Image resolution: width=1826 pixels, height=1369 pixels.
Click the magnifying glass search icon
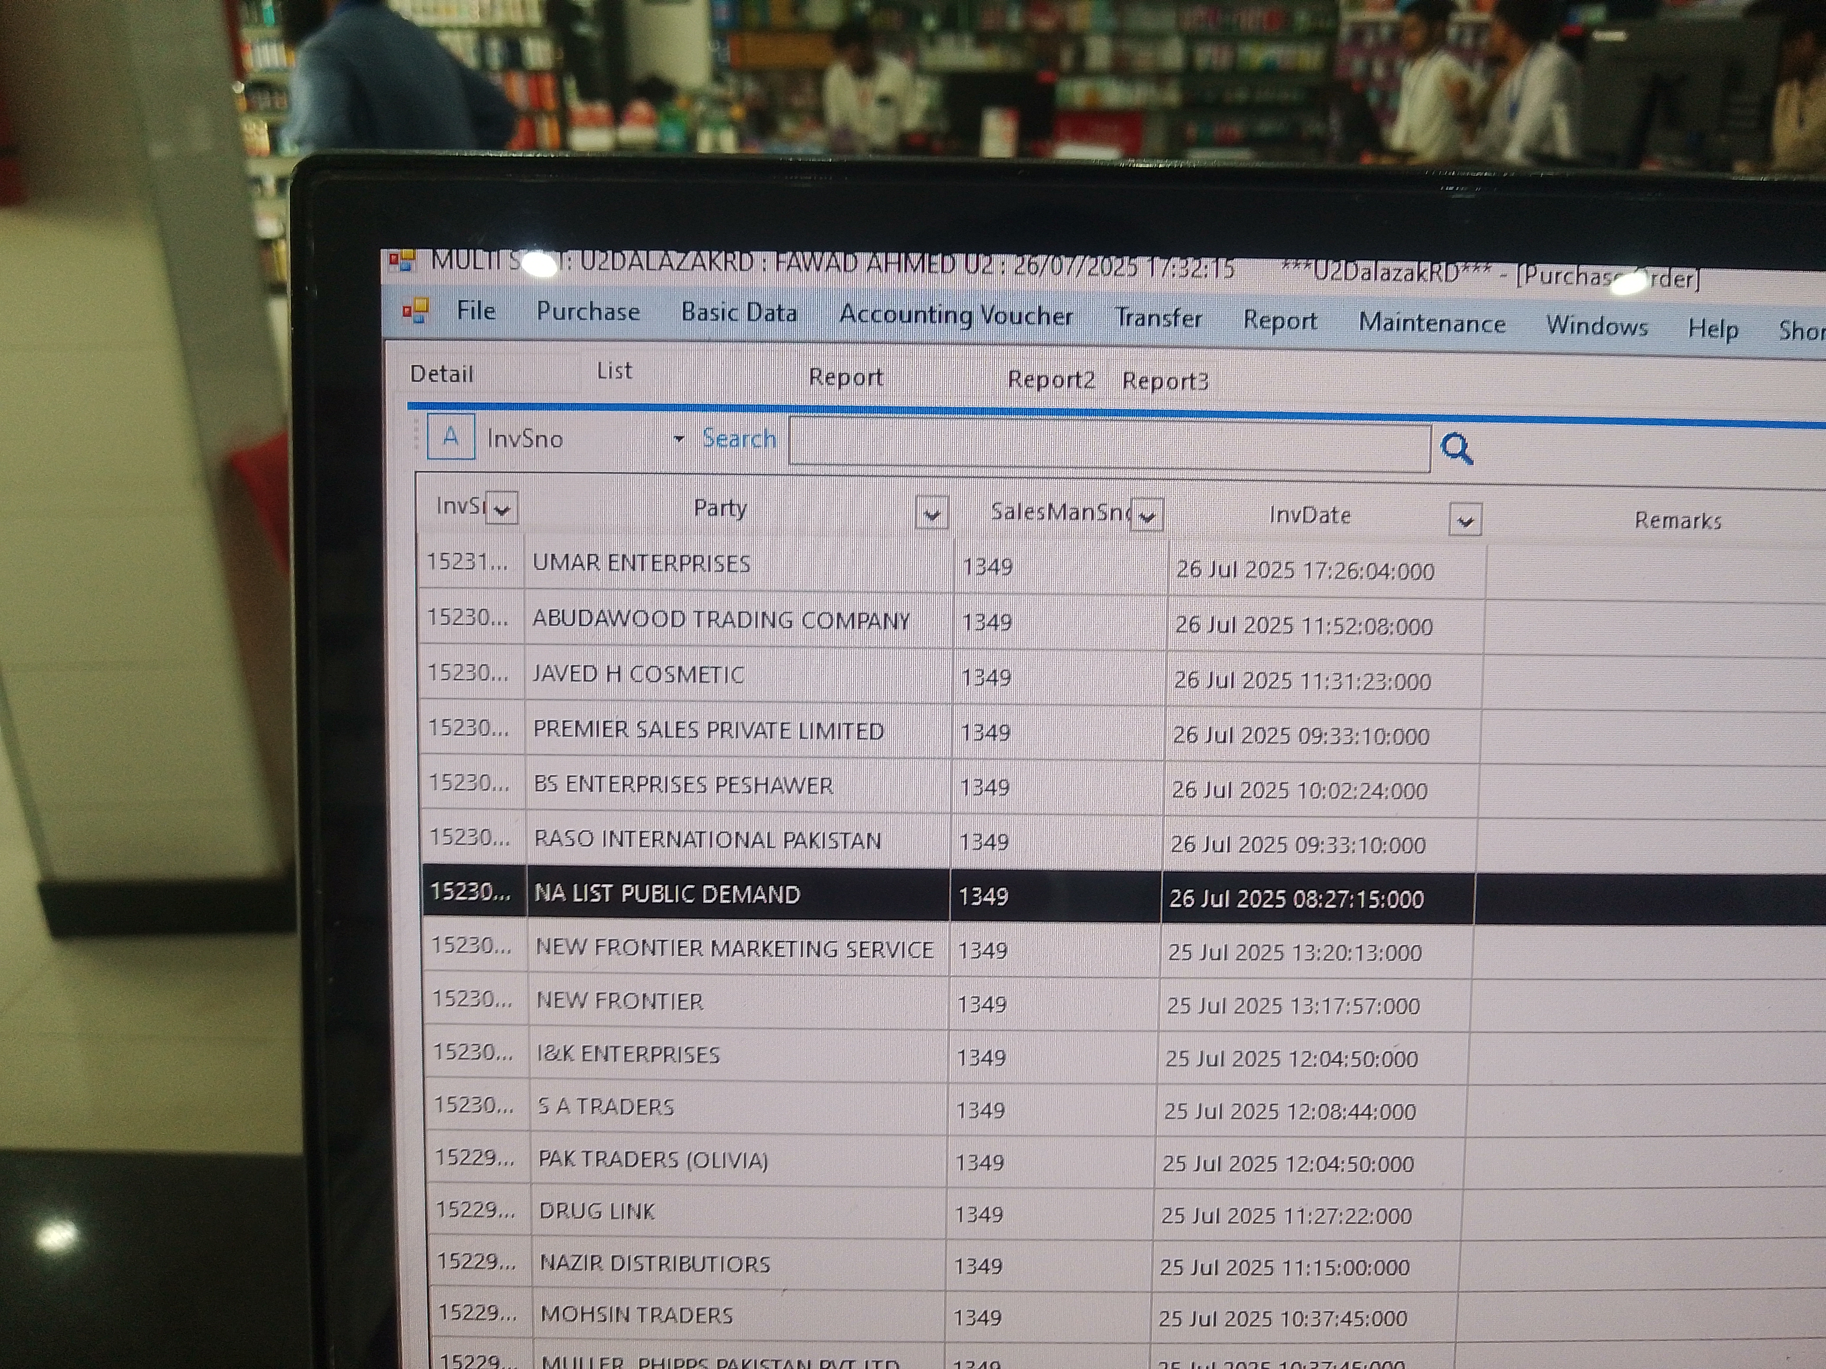1456,450
